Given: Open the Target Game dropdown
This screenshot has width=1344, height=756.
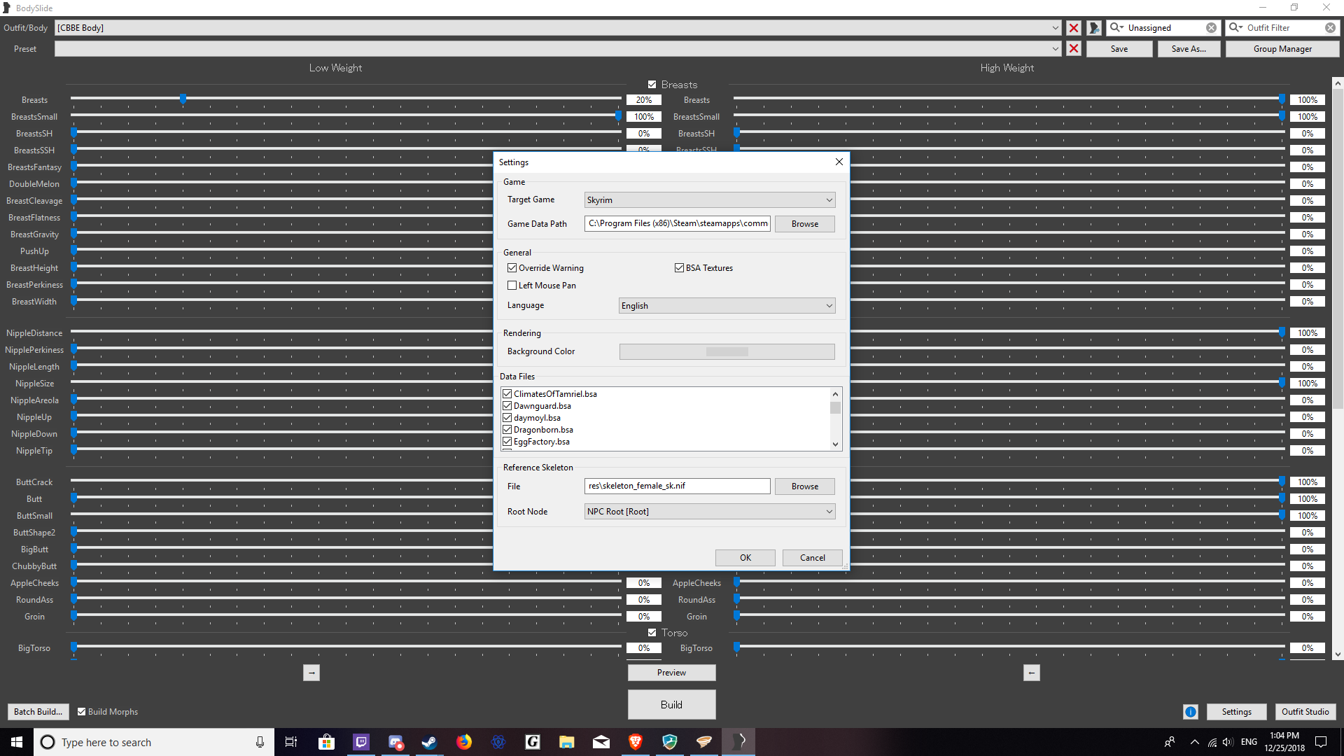Looking at the screenshot, I should [710, 200].
